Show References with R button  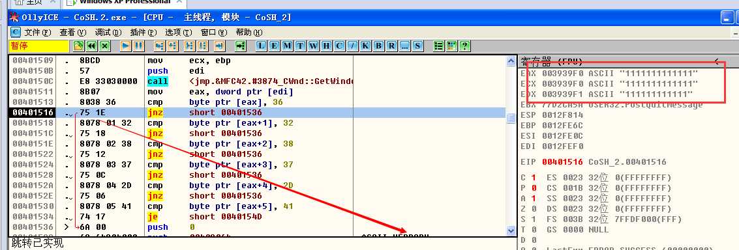[391, 46]
